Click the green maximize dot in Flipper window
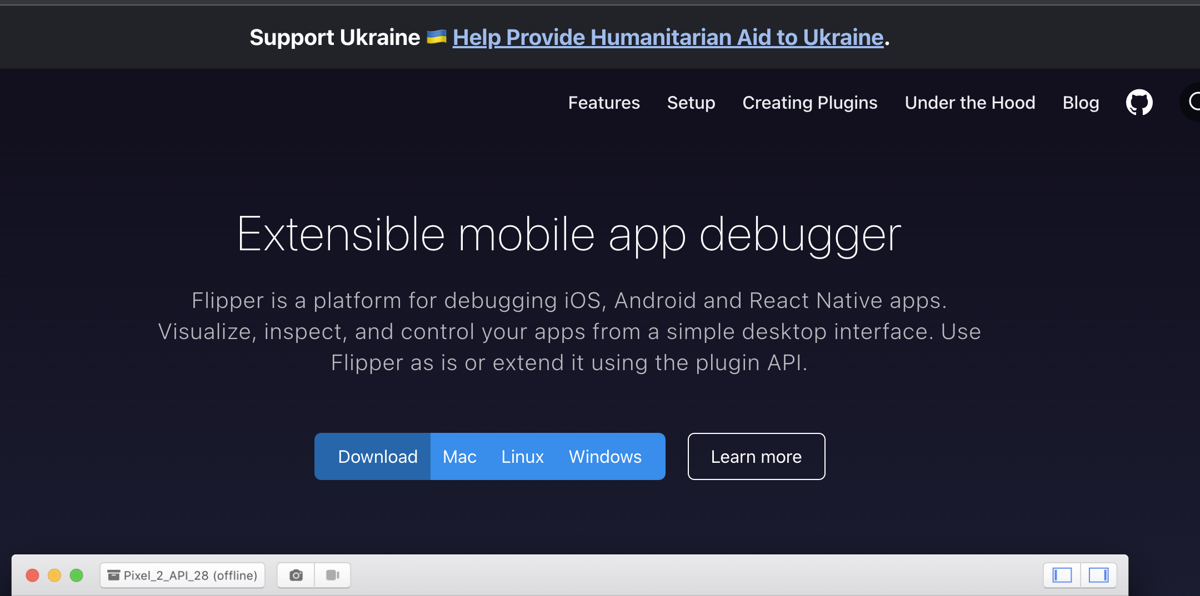This screenshot has height=596, width=1200. click(77, 575)
